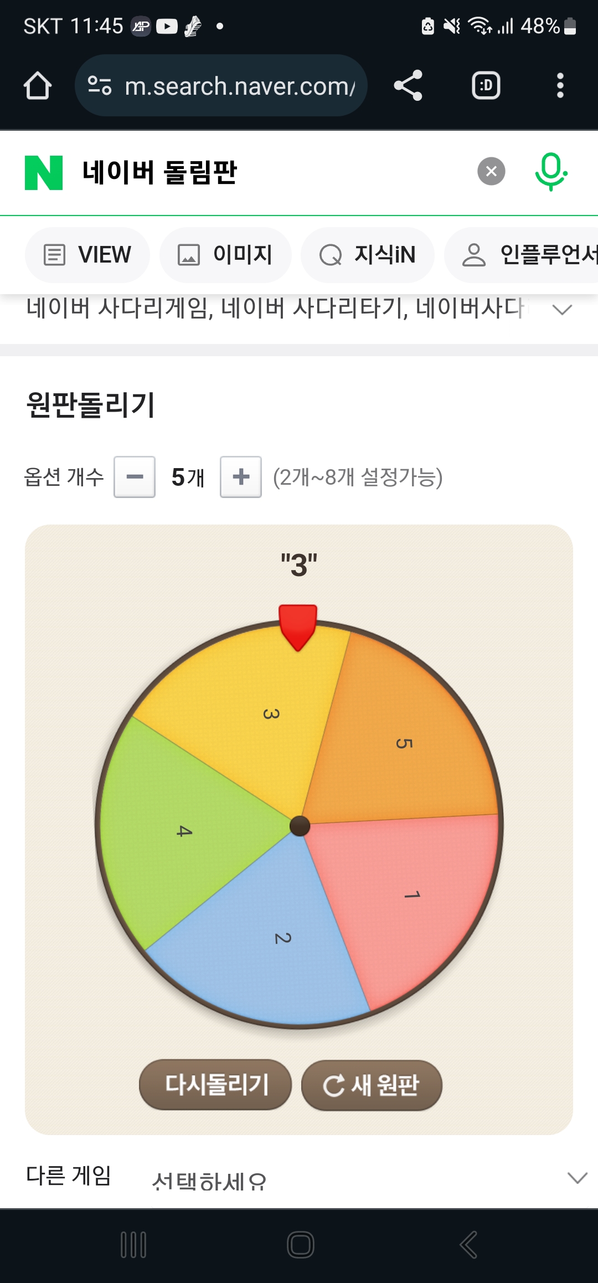Open the three-dot browser menu

point(560,86)
